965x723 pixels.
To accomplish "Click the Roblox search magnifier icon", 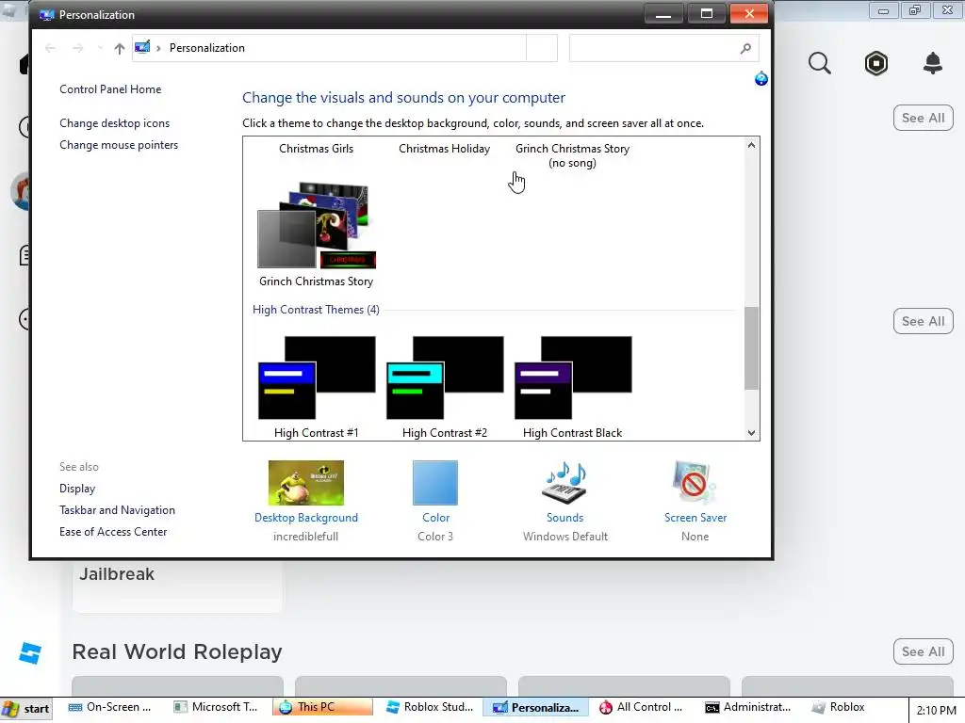I will 820,63.
